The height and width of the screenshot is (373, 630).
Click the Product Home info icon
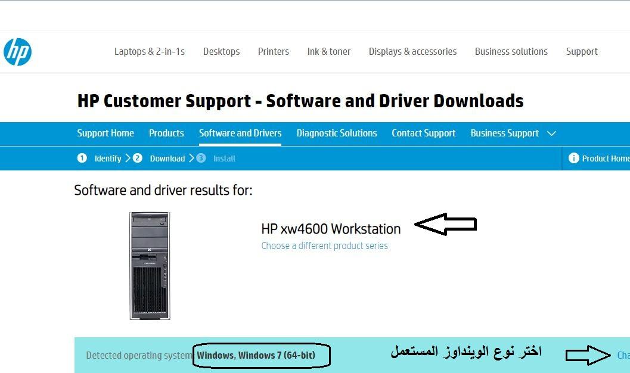point(574,158)
